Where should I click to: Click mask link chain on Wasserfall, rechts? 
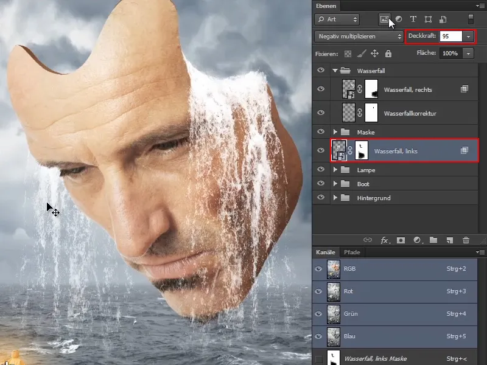(360, 89)
